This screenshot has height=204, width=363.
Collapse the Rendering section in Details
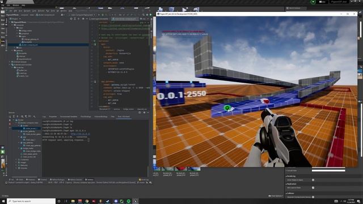tap(286, 176)
